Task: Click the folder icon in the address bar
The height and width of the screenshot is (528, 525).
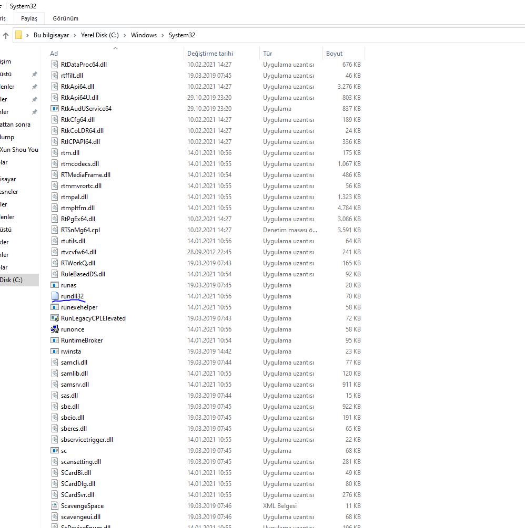Action: 19,35
